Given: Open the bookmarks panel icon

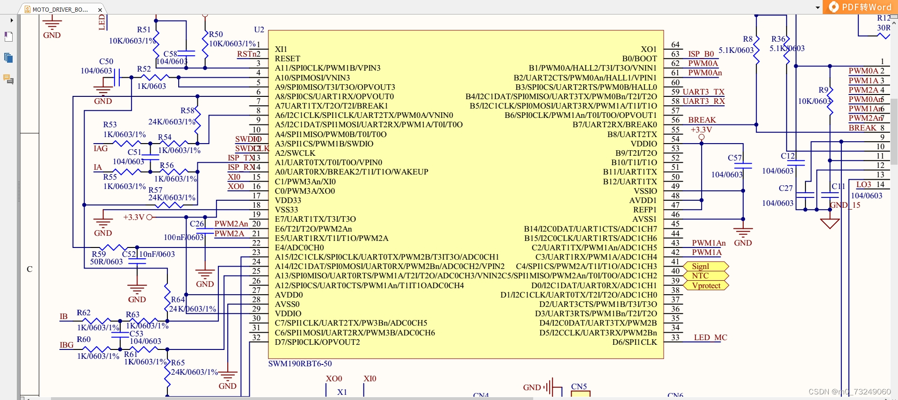Looking at the screenshot, I should 8,37.
